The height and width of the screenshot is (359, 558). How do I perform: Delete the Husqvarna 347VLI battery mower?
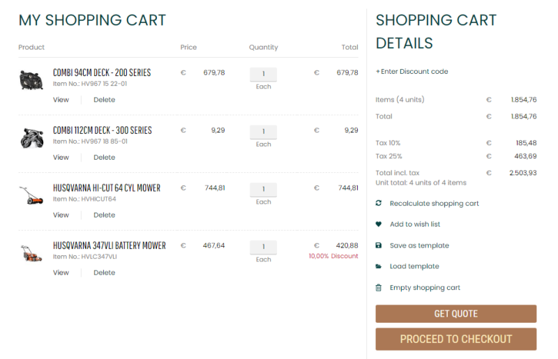pyautogui.click(x=104, y=273)
